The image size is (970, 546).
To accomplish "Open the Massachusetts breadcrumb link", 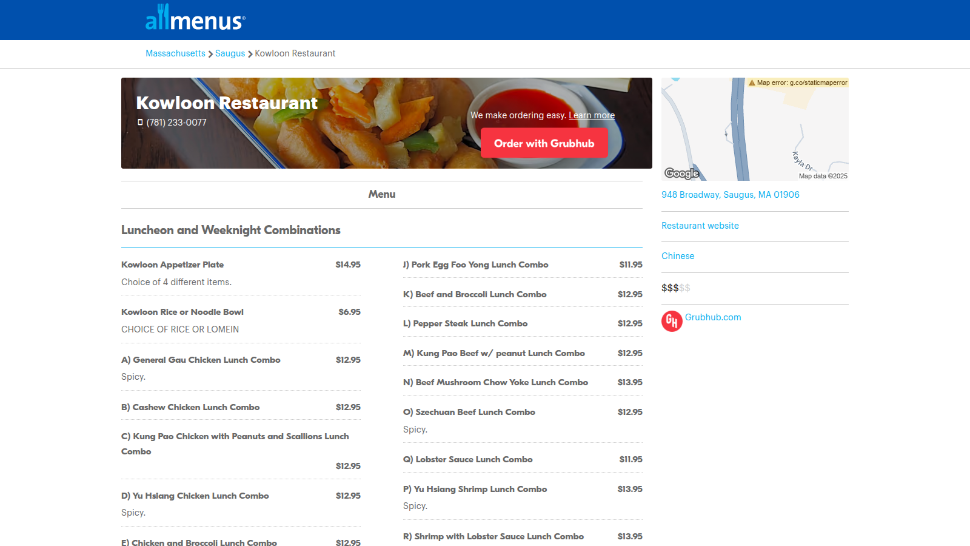I will [175, 53].
